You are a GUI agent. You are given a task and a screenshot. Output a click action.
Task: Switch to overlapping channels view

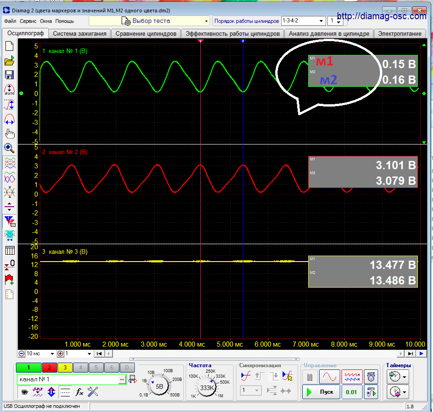pos(10,177)
